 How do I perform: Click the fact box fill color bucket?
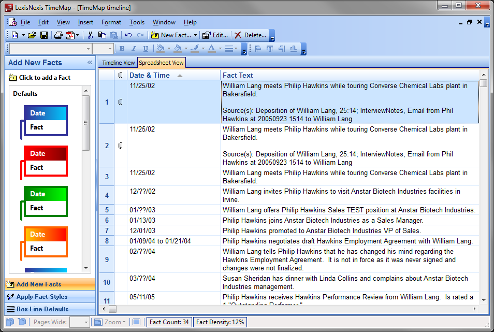pos(178,49)
